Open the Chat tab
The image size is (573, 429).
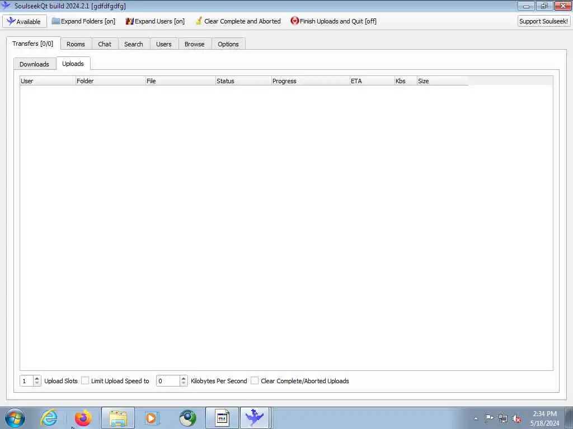point(105,44)
